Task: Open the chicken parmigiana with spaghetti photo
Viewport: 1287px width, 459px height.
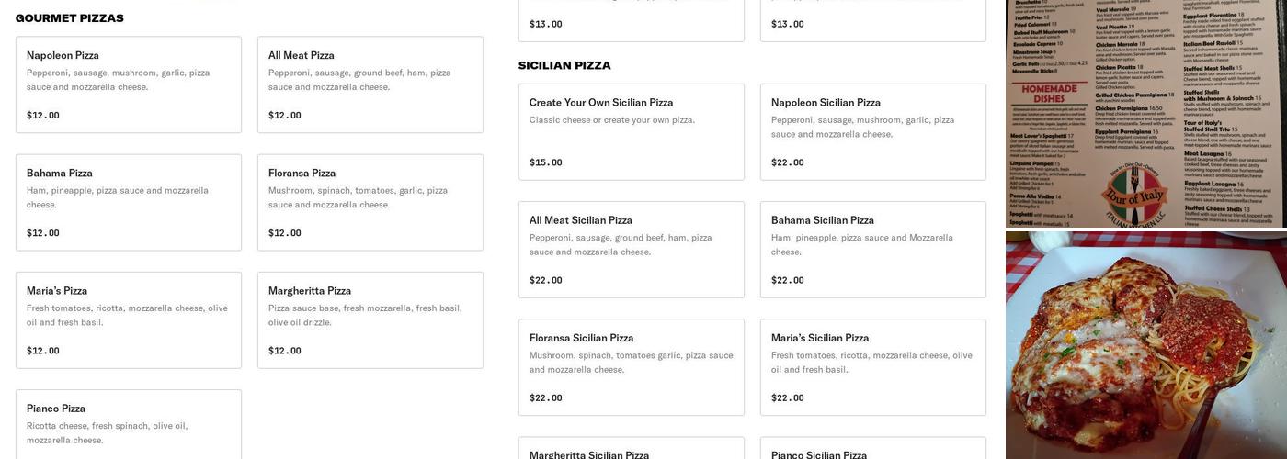Action: [1145, 345]
